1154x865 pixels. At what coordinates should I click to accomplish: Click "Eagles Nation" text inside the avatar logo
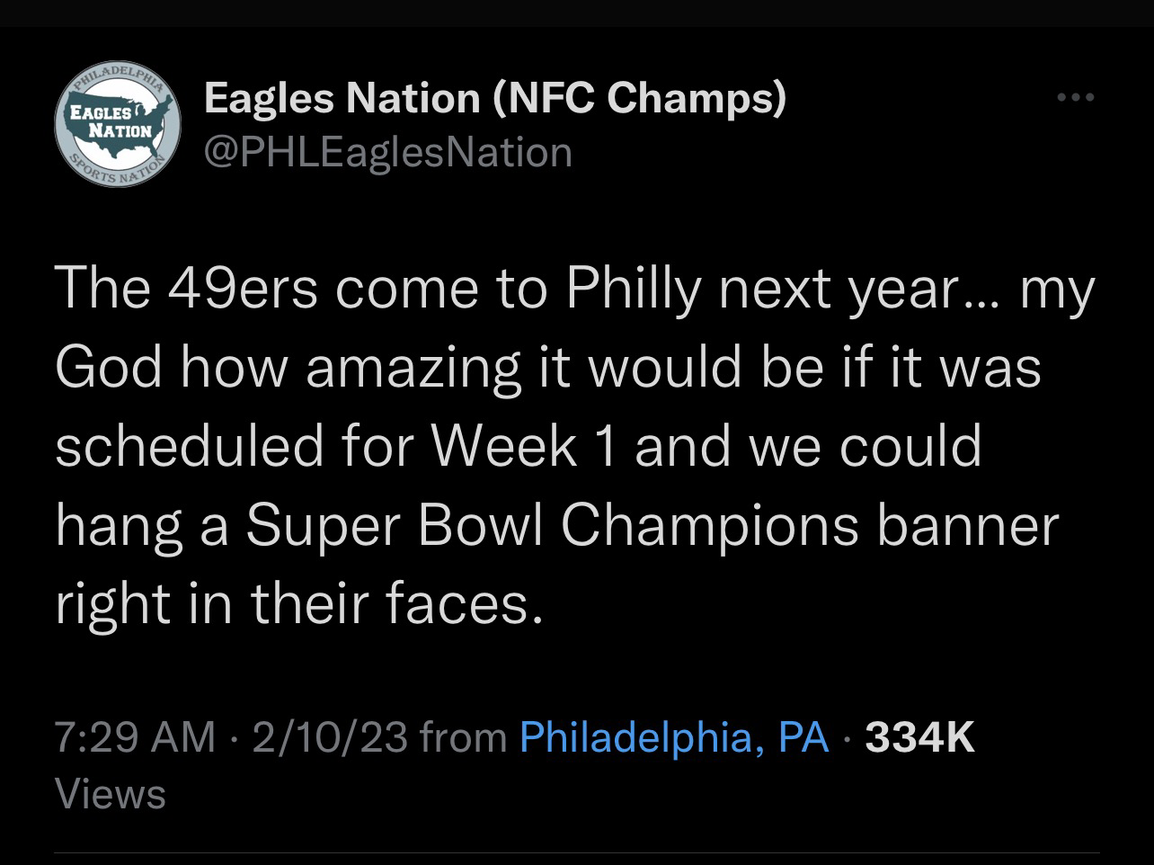[111, 121]
